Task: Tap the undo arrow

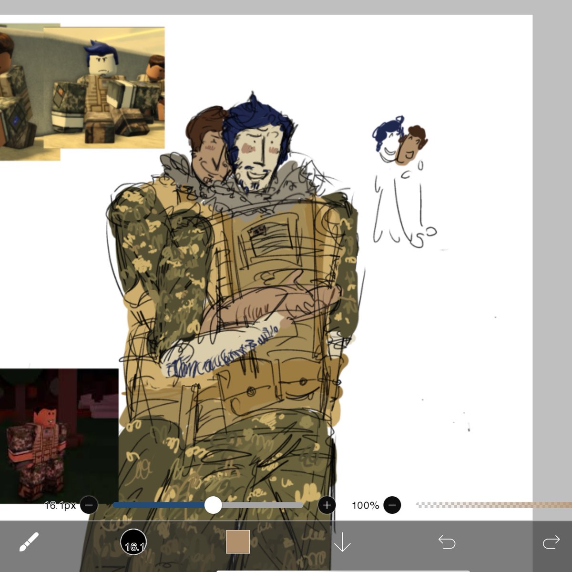Action: [x=447, y=541]
